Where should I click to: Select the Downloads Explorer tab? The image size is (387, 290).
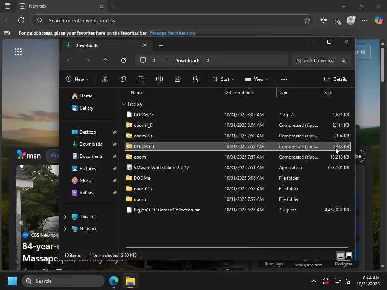click(106, 46)
